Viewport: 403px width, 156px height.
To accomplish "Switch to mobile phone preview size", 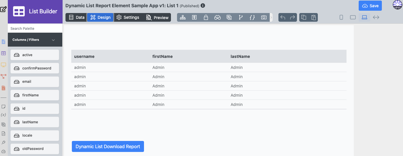I will [x=341, y=17].
